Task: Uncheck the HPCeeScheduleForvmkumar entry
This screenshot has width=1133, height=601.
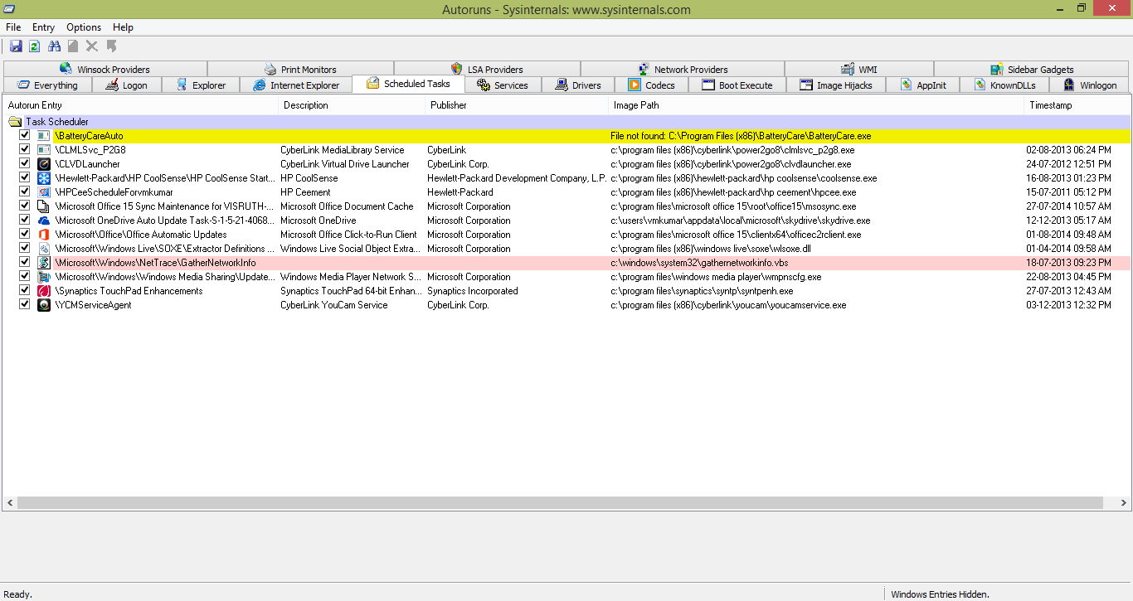Action: pyautogui.click(x=25, y=191)
